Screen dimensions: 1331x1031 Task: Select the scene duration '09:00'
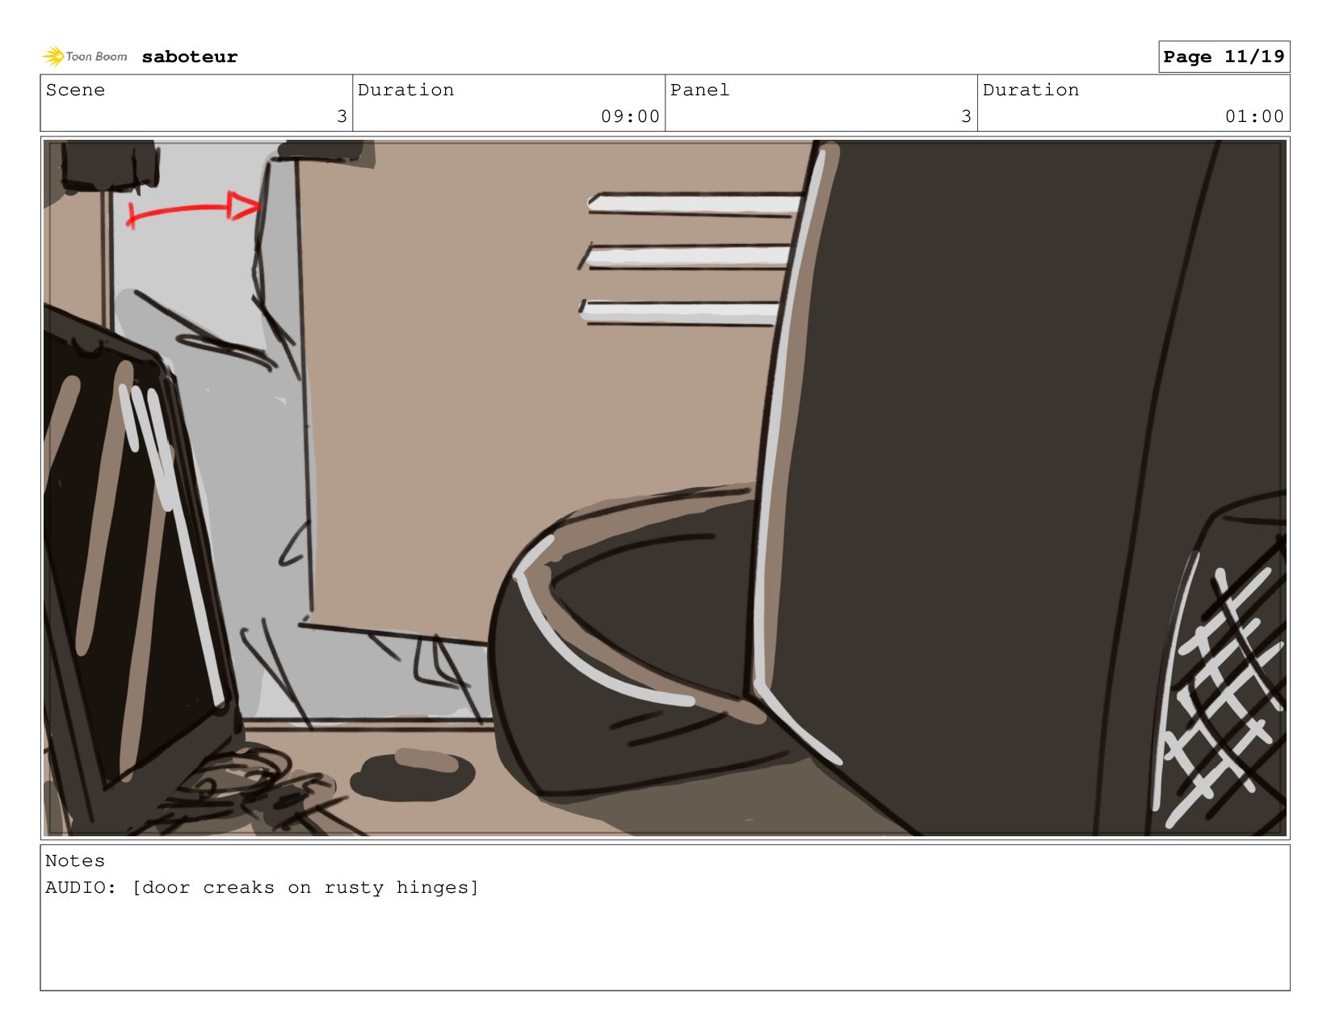[630, 116]
